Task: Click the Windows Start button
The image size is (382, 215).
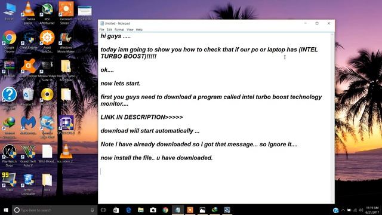Action: tap(5, 210)
